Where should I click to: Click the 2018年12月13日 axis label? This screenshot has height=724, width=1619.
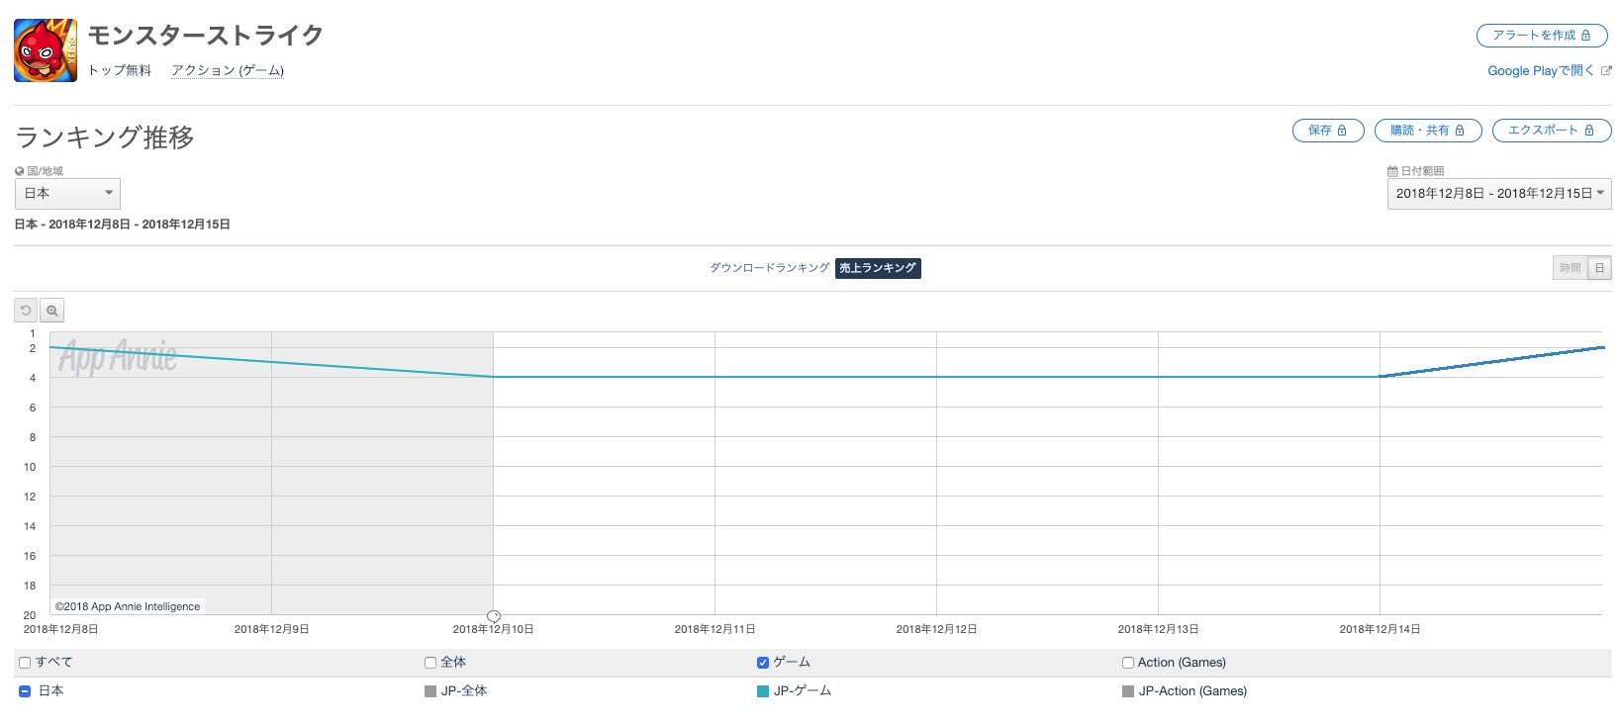(1158, 629)
